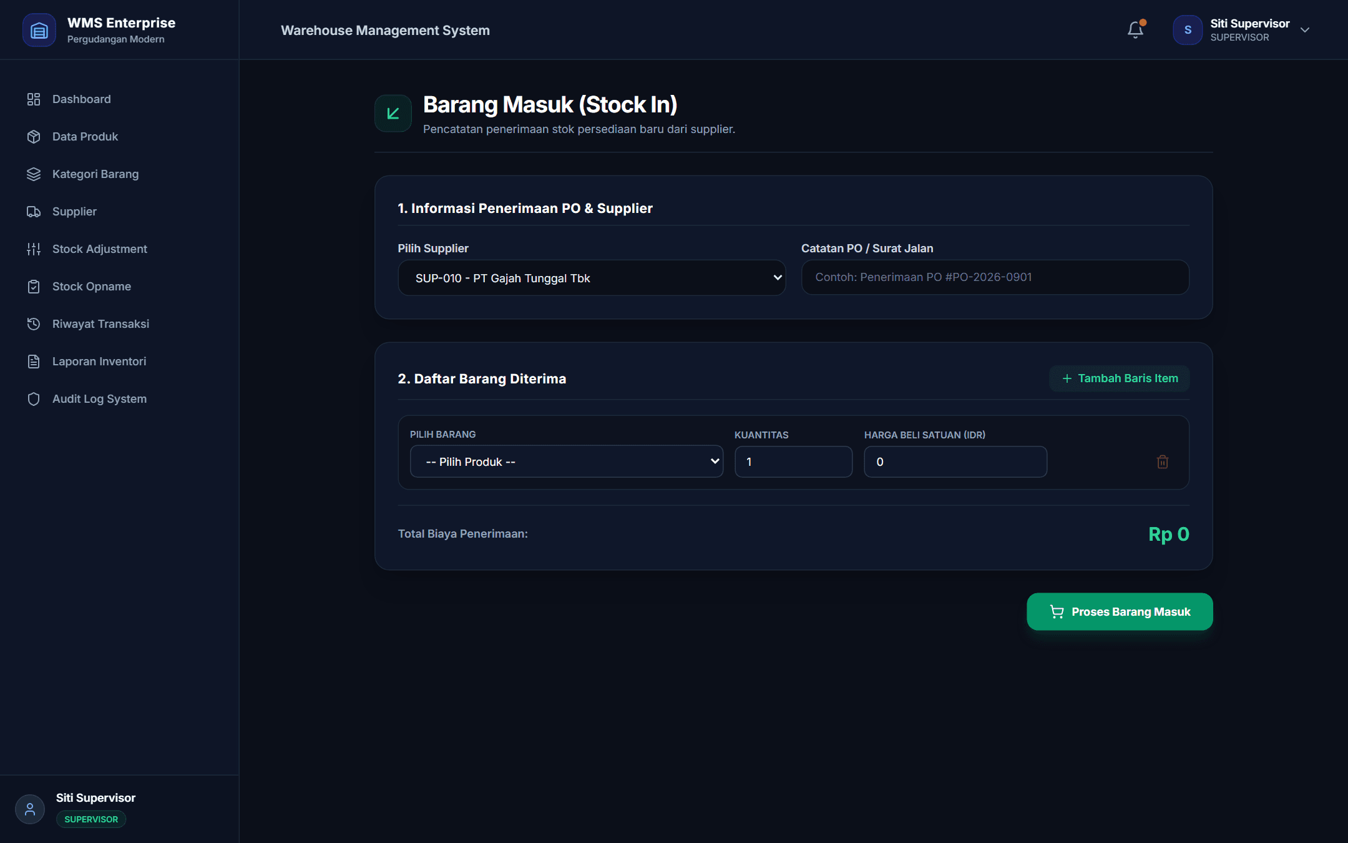Click the SUPERVISOR badge in sidebar footer
The height and width of the screenshot is (843, 1348).
[91, 819]
